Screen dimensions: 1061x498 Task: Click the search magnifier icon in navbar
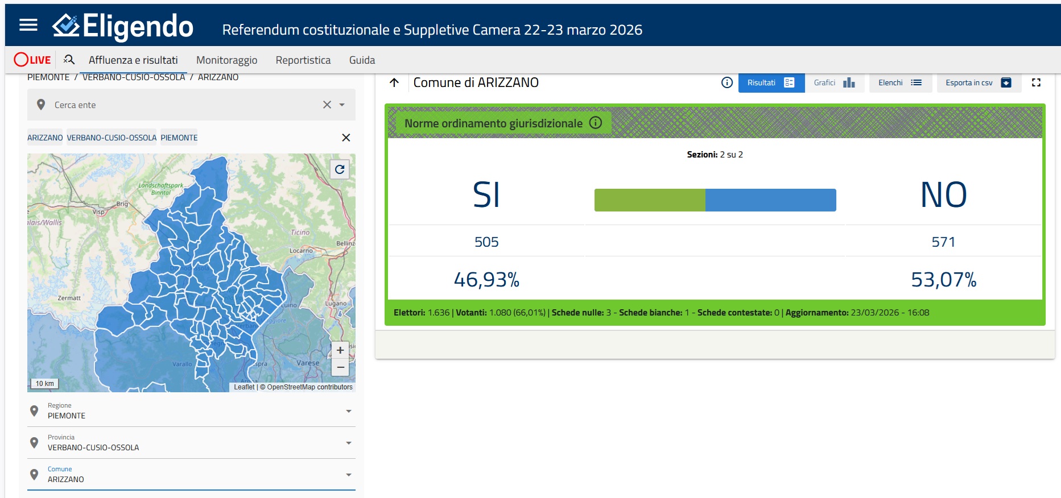pyautogui.click(x=69, y=60)
